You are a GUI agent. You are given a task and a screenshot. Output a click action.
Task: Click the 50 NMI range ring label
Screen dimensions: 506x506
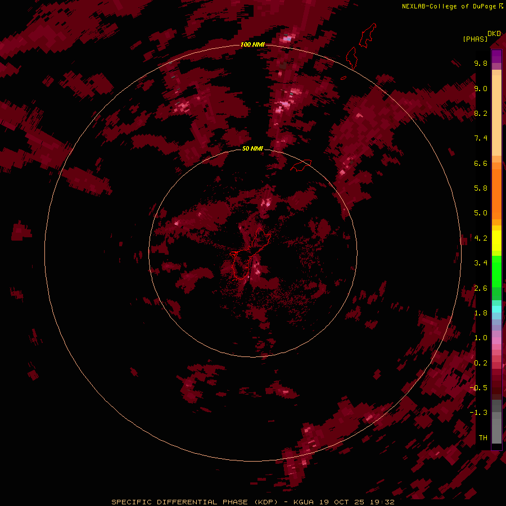pyautogui.click(x=252, y=148)
